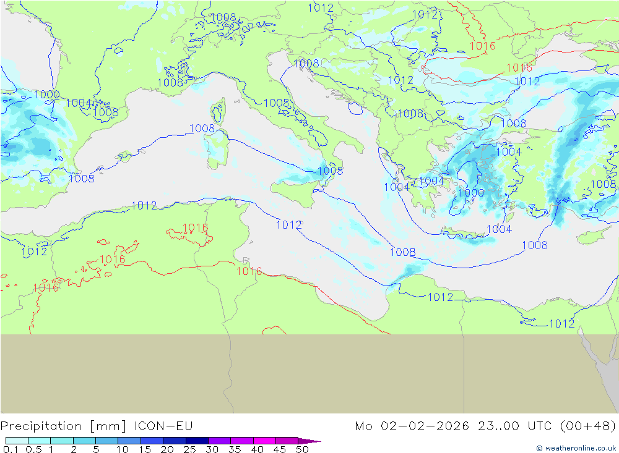Pick the 1–2 mm legend swatch
The image size is (619, 453).
coord(62,441)
